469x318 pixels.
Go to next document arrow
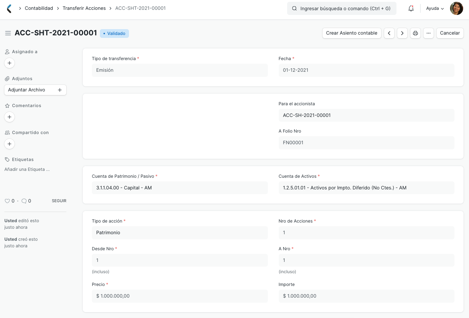click(x=402, y=33)
